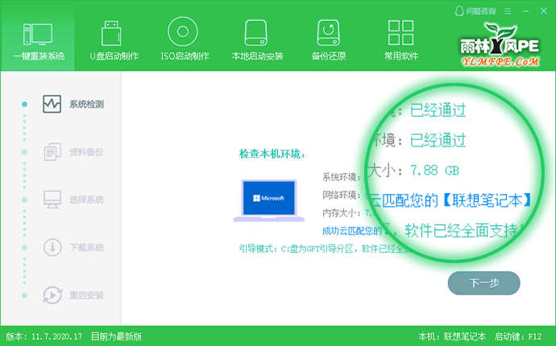This screenshot has width=556, height=346.
Task: Click the Microsoft laptop image
Action: pos(269,200)
